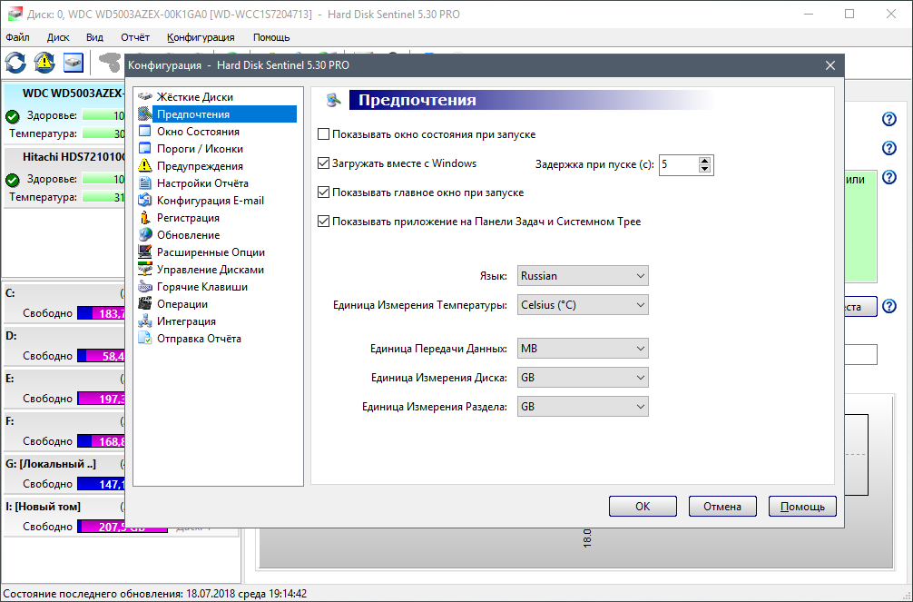The height and width of the screenshot is (602, 913).
Task: Open the Конфигурация menu
Action: (201, 37)
